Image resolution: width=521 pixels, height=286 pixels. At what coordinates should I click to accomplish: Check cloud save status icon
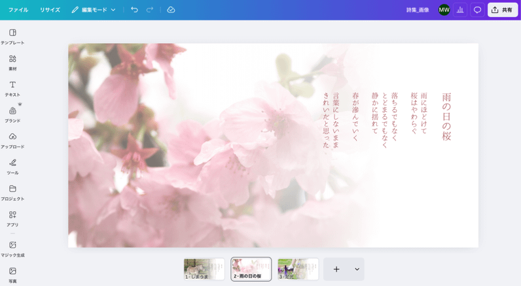(171, 10)
